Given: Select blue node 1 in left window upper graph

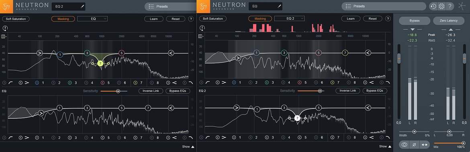Looking at the screenshot, I should (x=60, y=55).
